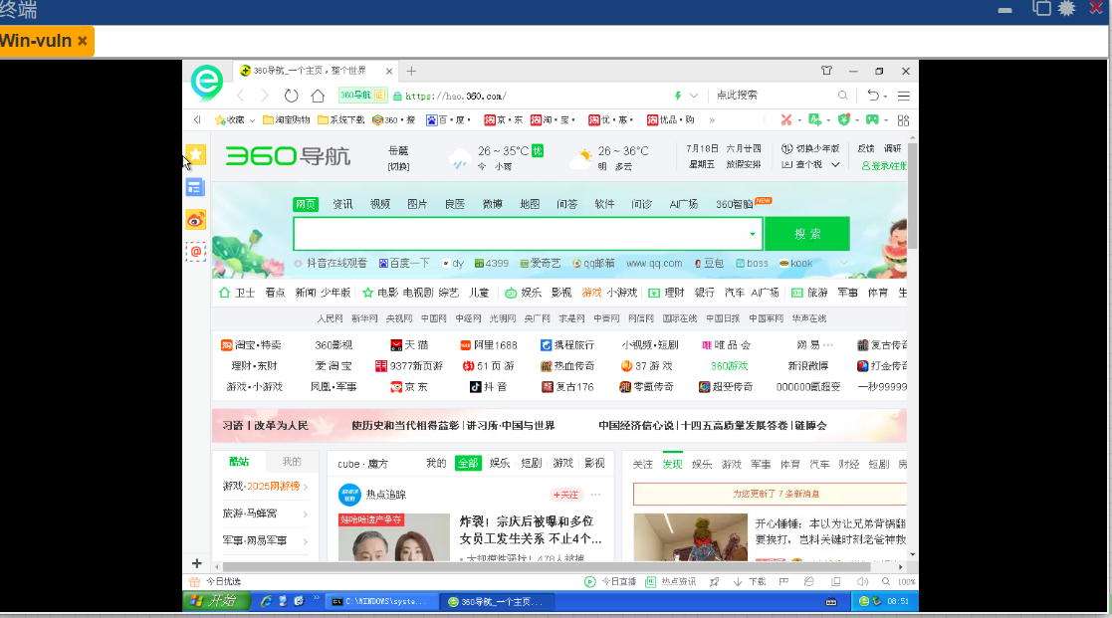Open the 京东 bookmark
This screenshot has width=1112, height=618.
[504, 119]
